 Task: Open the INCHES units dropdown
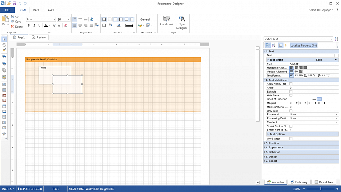[8, 189]
